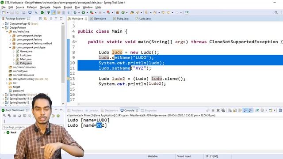
Task: Open the Window menu
Action: 88,7
